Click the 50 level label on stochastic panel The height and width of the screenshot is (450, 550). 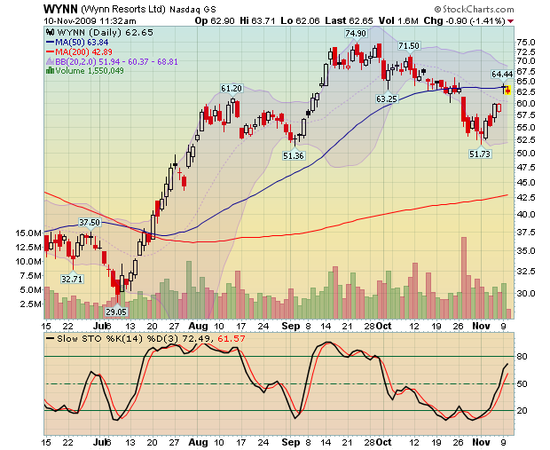(522, 383)
